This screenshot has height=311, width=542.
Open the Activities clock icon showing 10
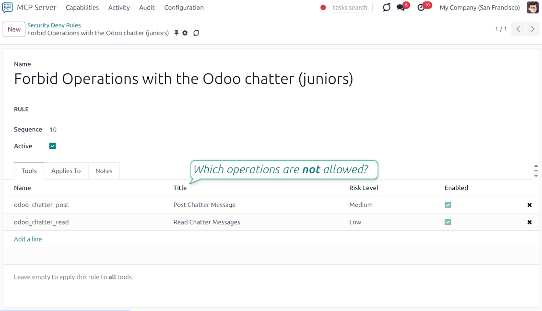421,8
